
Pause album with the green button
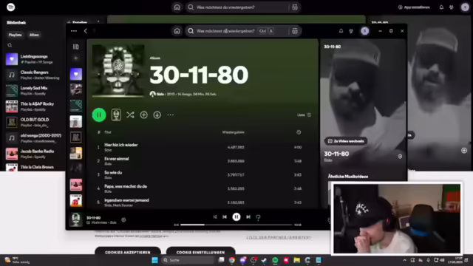(99, 115)
